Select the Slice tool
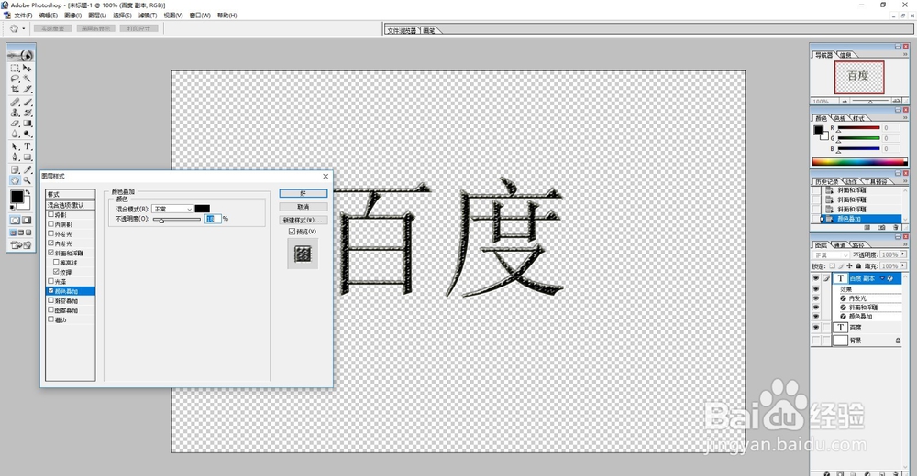Screen dimensions: 917x476 click(27, 89)
